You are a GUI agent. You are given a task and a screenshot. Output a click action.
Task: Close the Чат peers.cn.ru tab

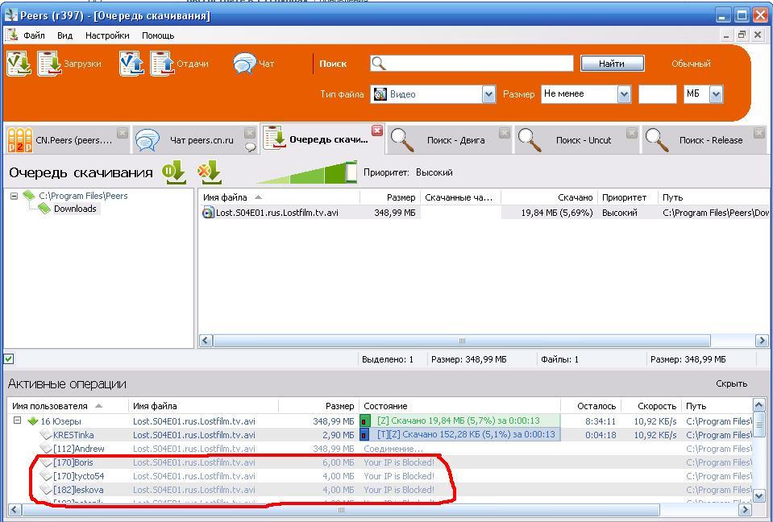pyautogui.click(x=250, y=133)
